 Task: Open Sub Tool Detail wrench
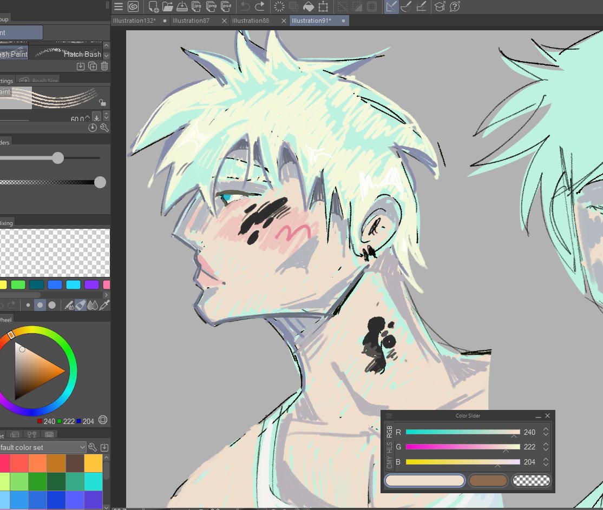(x=104, y=128)
